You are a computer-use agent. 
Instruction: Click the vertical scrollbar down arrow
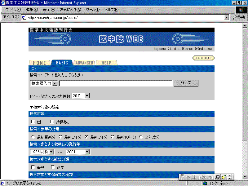click(x=245, y=177)
